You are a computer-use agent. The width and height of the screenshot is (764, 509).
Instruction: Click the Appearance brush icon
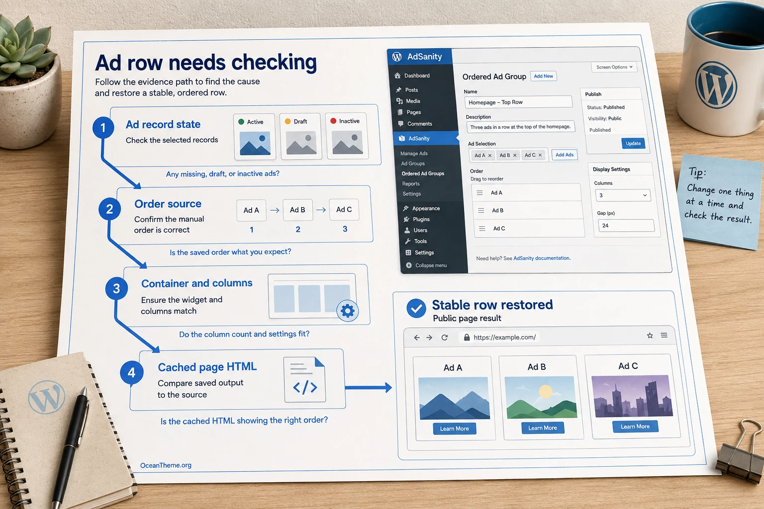[406, 208]
